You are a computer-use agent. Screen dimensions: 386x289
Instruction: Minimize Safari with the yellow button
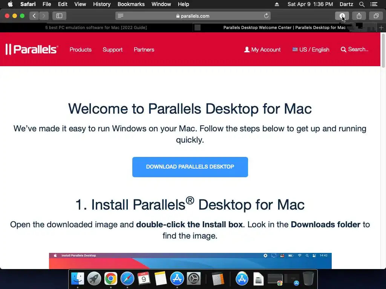click(15, 16)
